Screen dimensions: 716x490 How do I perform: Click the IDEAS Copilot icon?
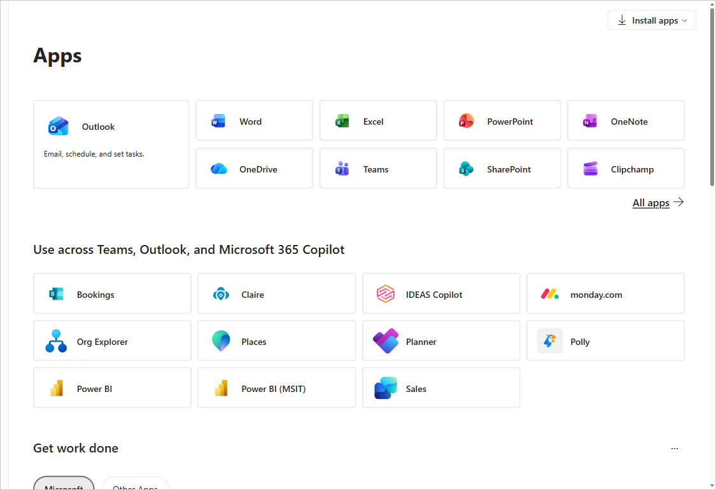point(386,294)
